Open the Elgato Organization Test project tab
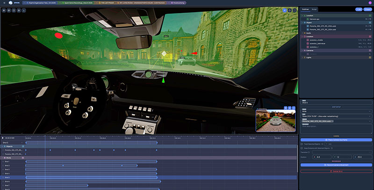This screenshot has height=190, width=374. coord(41,3)
